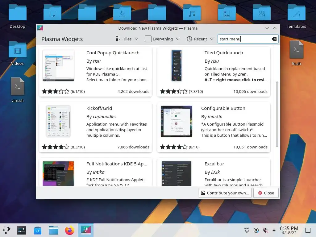
Task: Click the 10,096 downloads text
Action: pyautogui.click(x=250, y=91)
